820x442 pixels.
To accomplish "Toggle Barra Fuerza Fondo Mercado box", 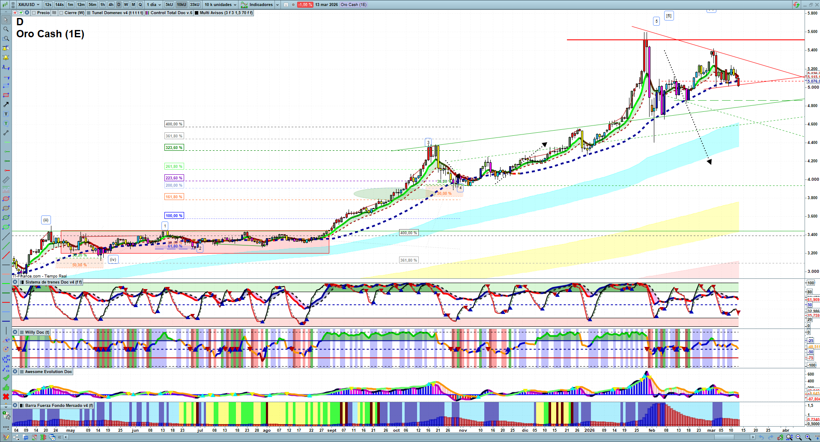I will pos(22,406).
